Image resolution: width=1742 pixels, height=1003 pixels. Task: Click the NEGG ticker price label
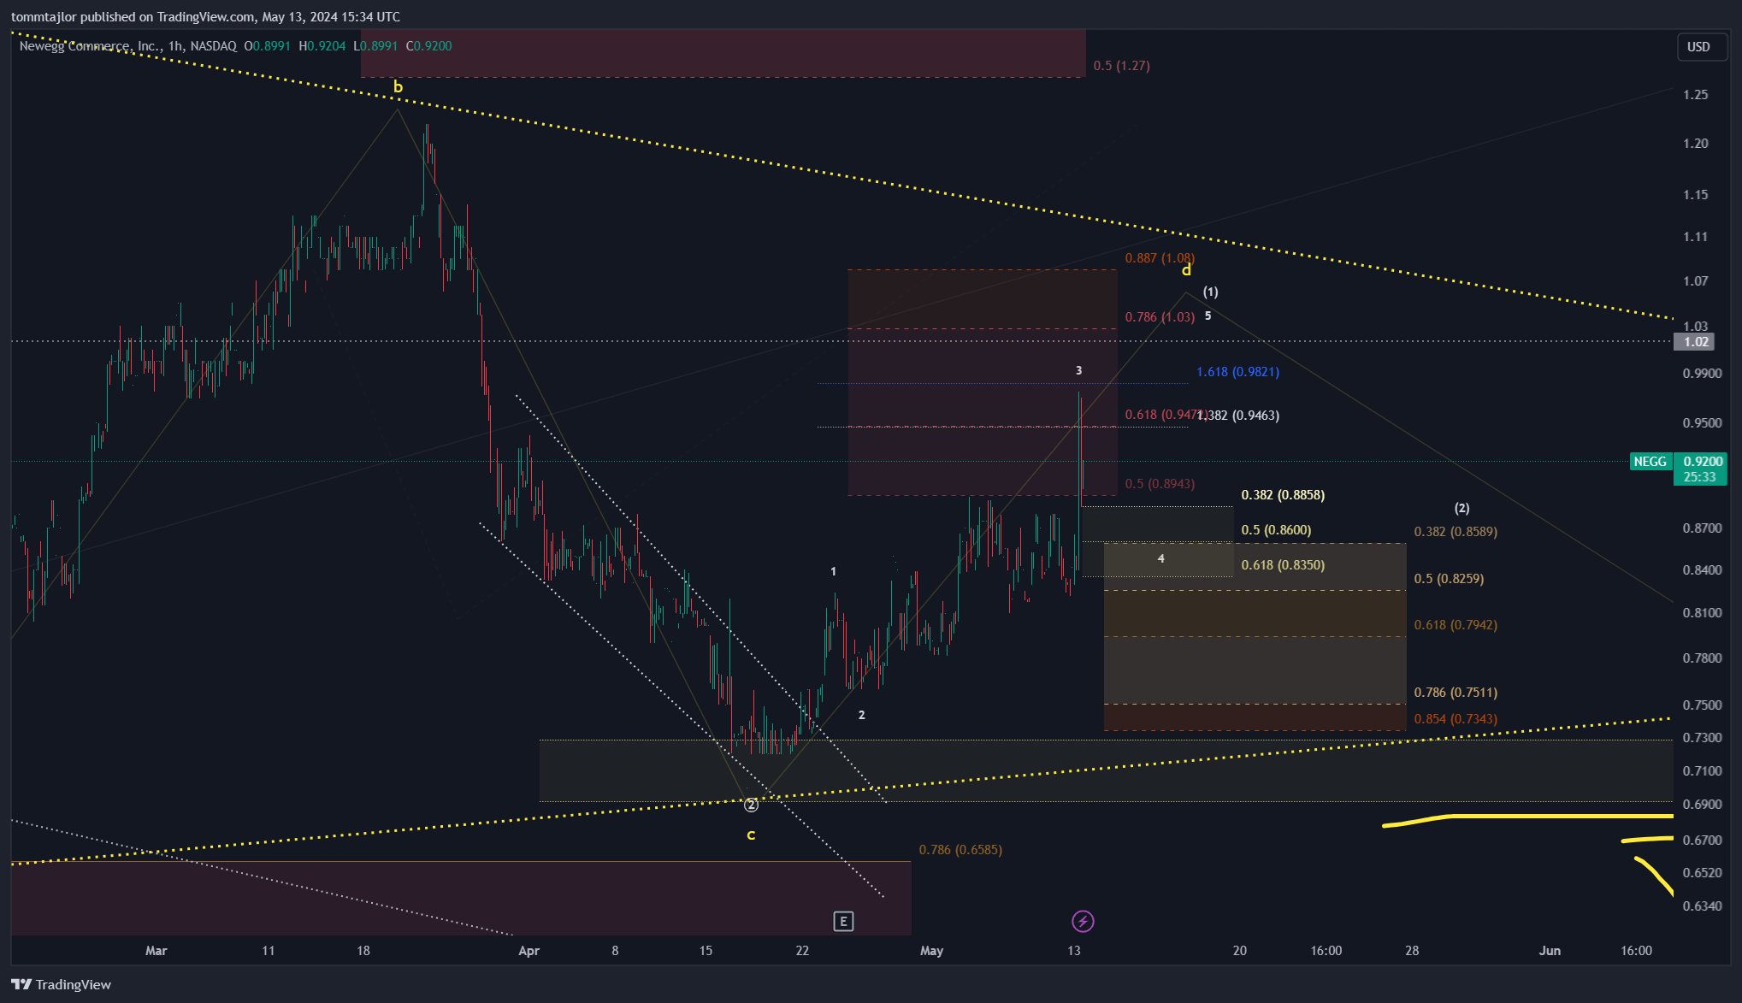(x=1650, y=462)
